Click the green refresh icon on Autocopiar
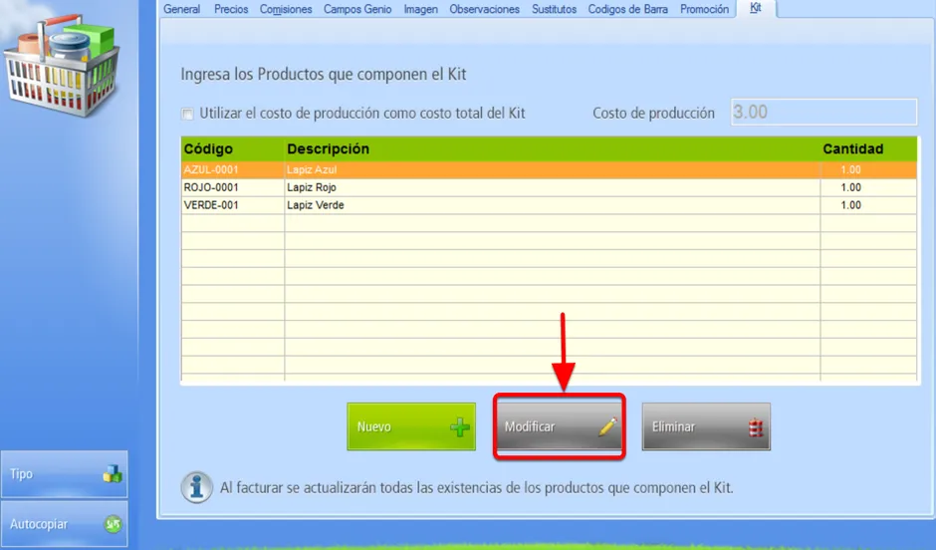Viewport: 936px width, 550px height. [113, 524]
